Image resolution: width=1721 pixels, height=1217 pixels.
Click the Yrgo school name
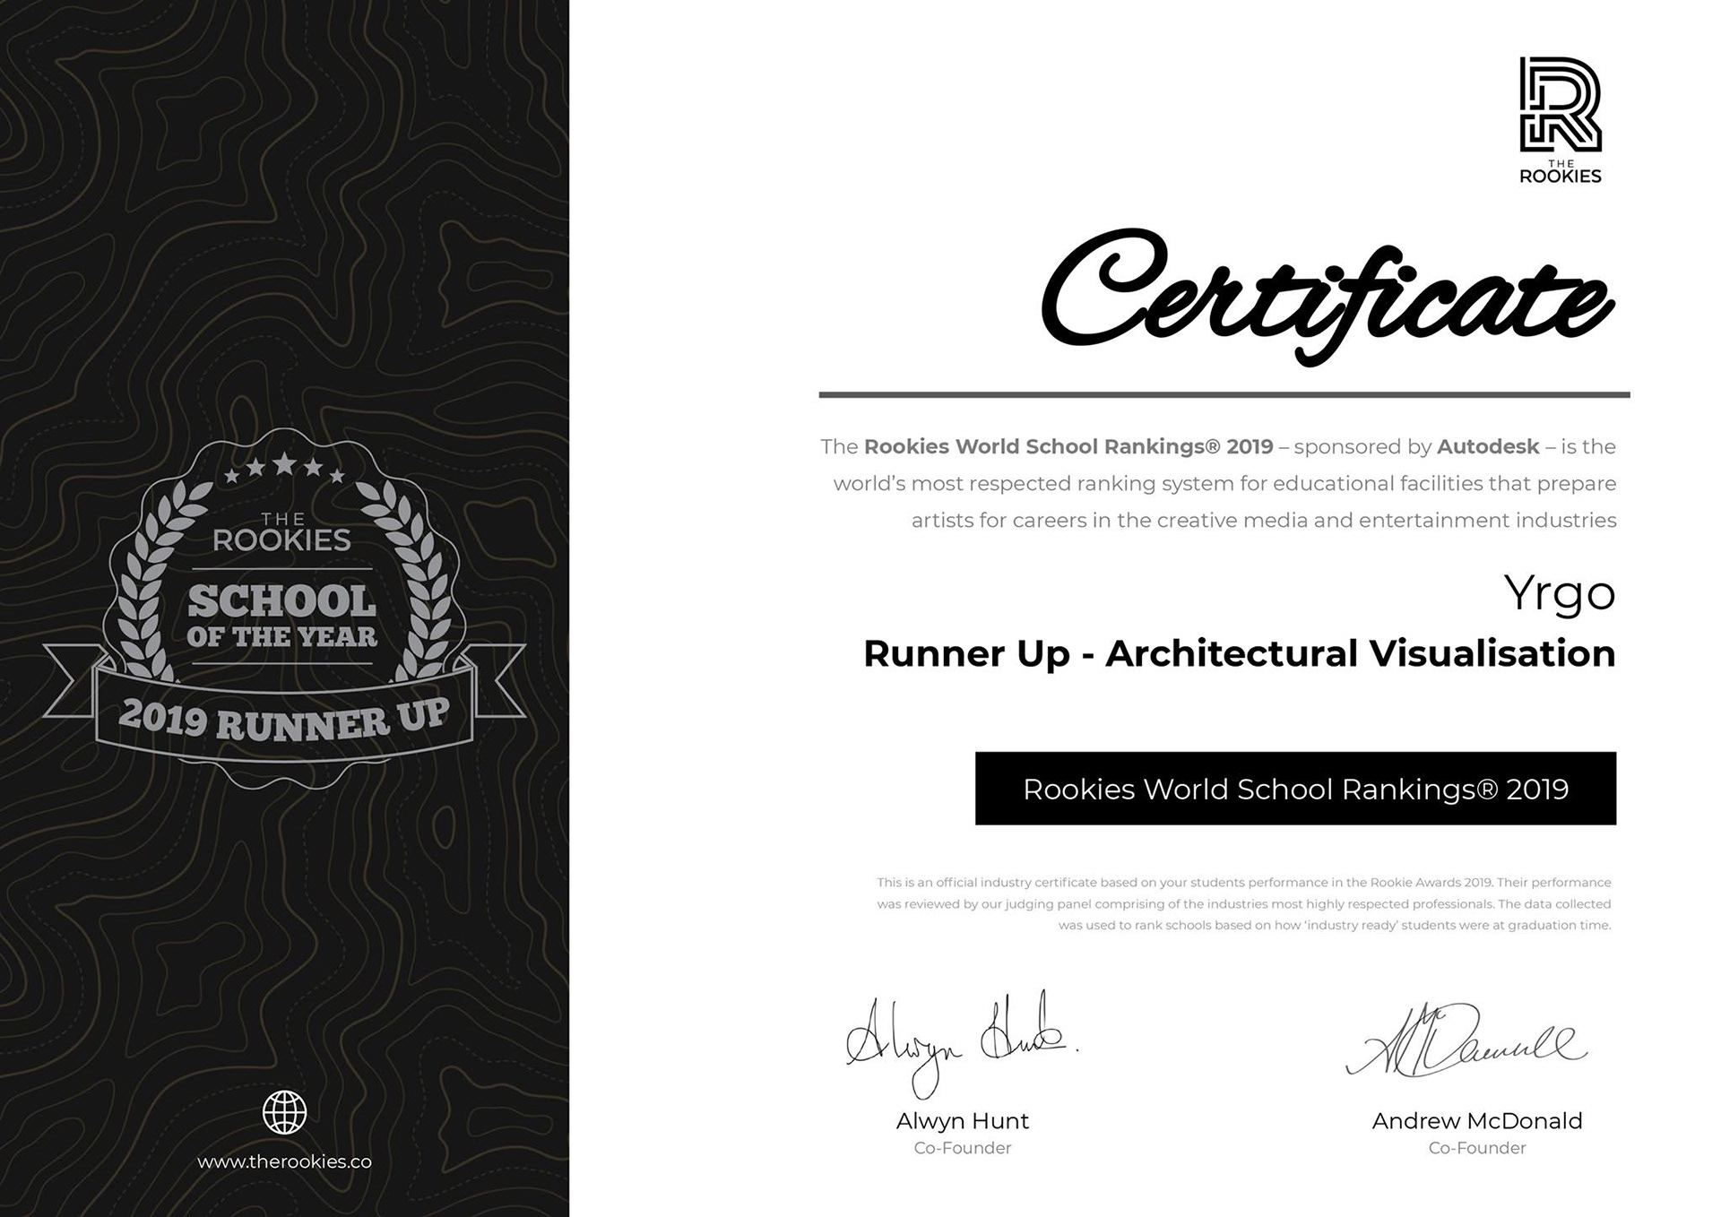[x=1559, y=593]
